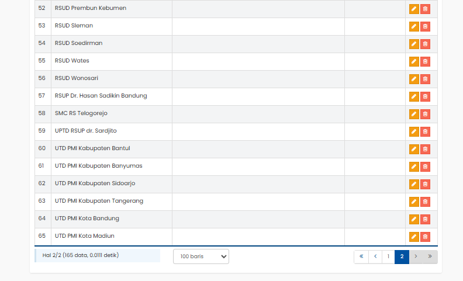Screen dimensions: 463x281
Task: Delete UTD PMI Kabupaten Sidoarjo entry
Action: 425,184
